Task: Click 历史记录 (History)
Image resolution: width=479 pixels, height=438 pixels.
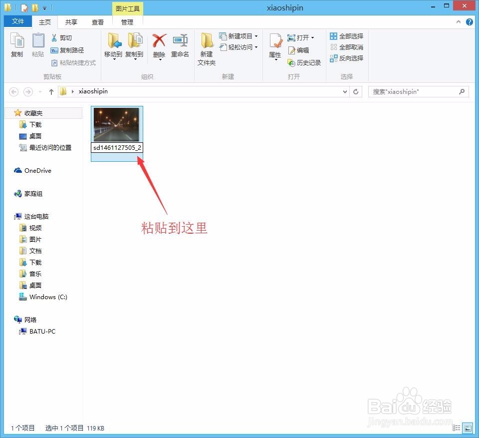Action: click(x=304, y=63)
